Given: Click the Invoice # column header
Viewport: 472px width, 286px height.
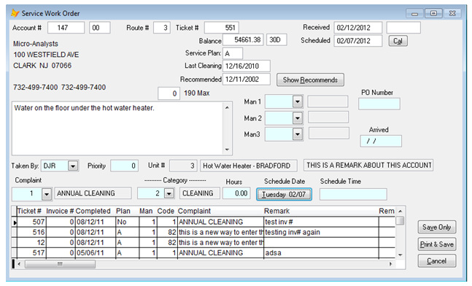Looking at the screenshot, I should click(60, 211).
